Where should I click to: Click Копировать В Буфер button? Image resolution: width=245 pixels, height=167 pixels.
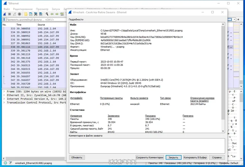(195, 158)
